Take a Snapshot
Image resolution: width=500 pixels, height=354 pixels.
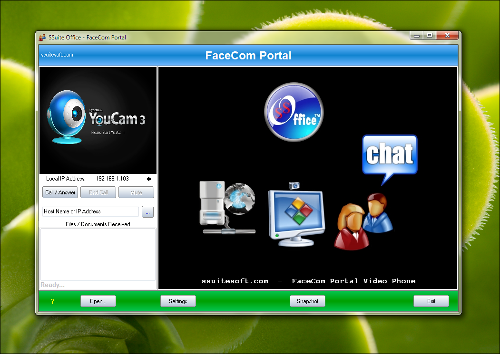(307, 301)
